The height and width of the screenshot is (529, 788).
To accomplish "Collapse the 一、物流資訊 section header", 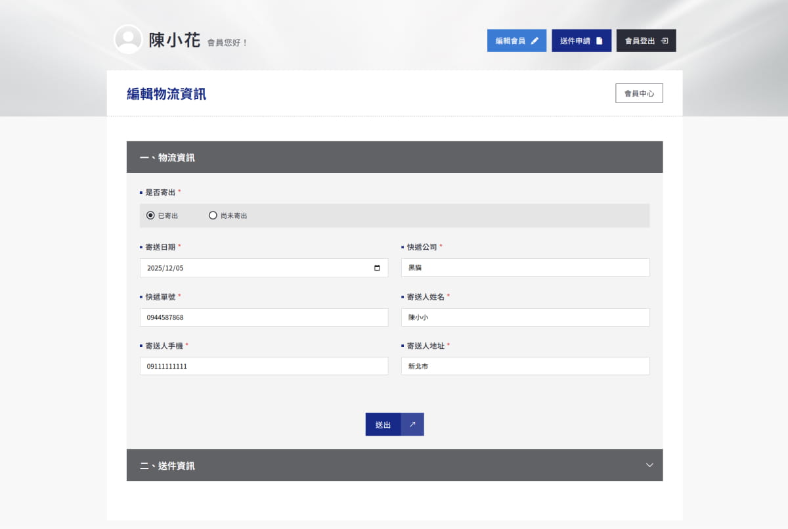I will (x=394, y=157).
